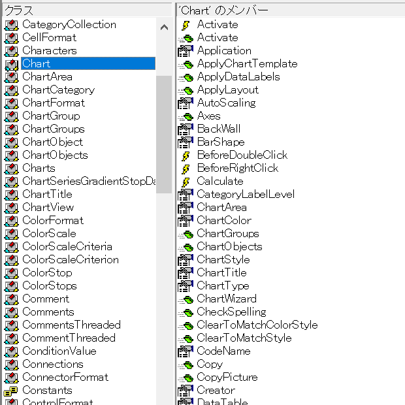405x405 pixels.
Task: Click the method icon next to CheckSpelling
Action: point(186,312)
